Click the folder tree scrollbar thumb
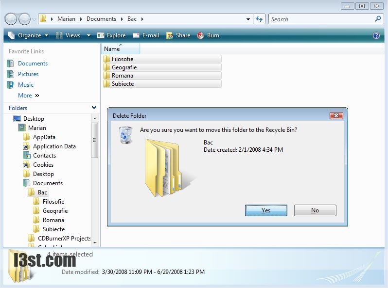This screenshot has width=388, height=288. (94, 140)
